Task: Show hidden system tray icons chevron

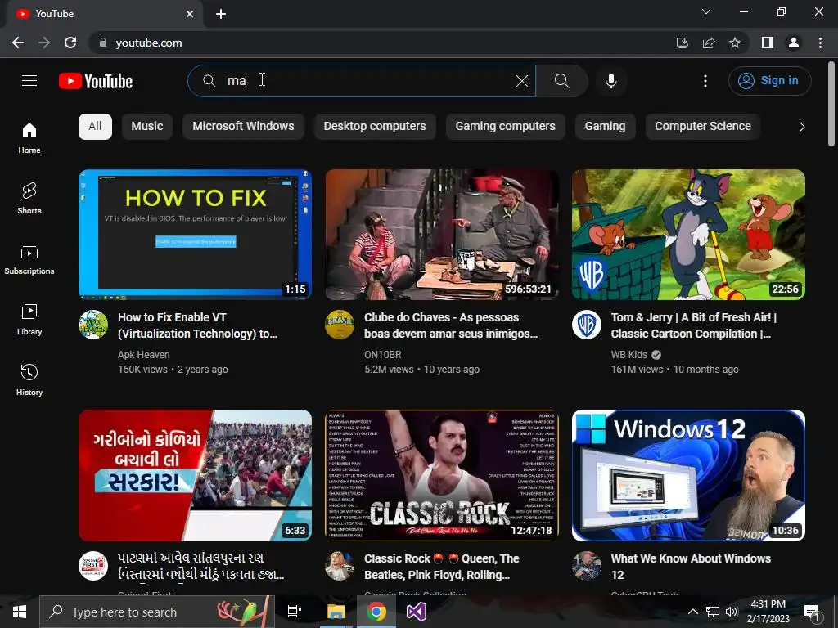Action: click(692, 612)
